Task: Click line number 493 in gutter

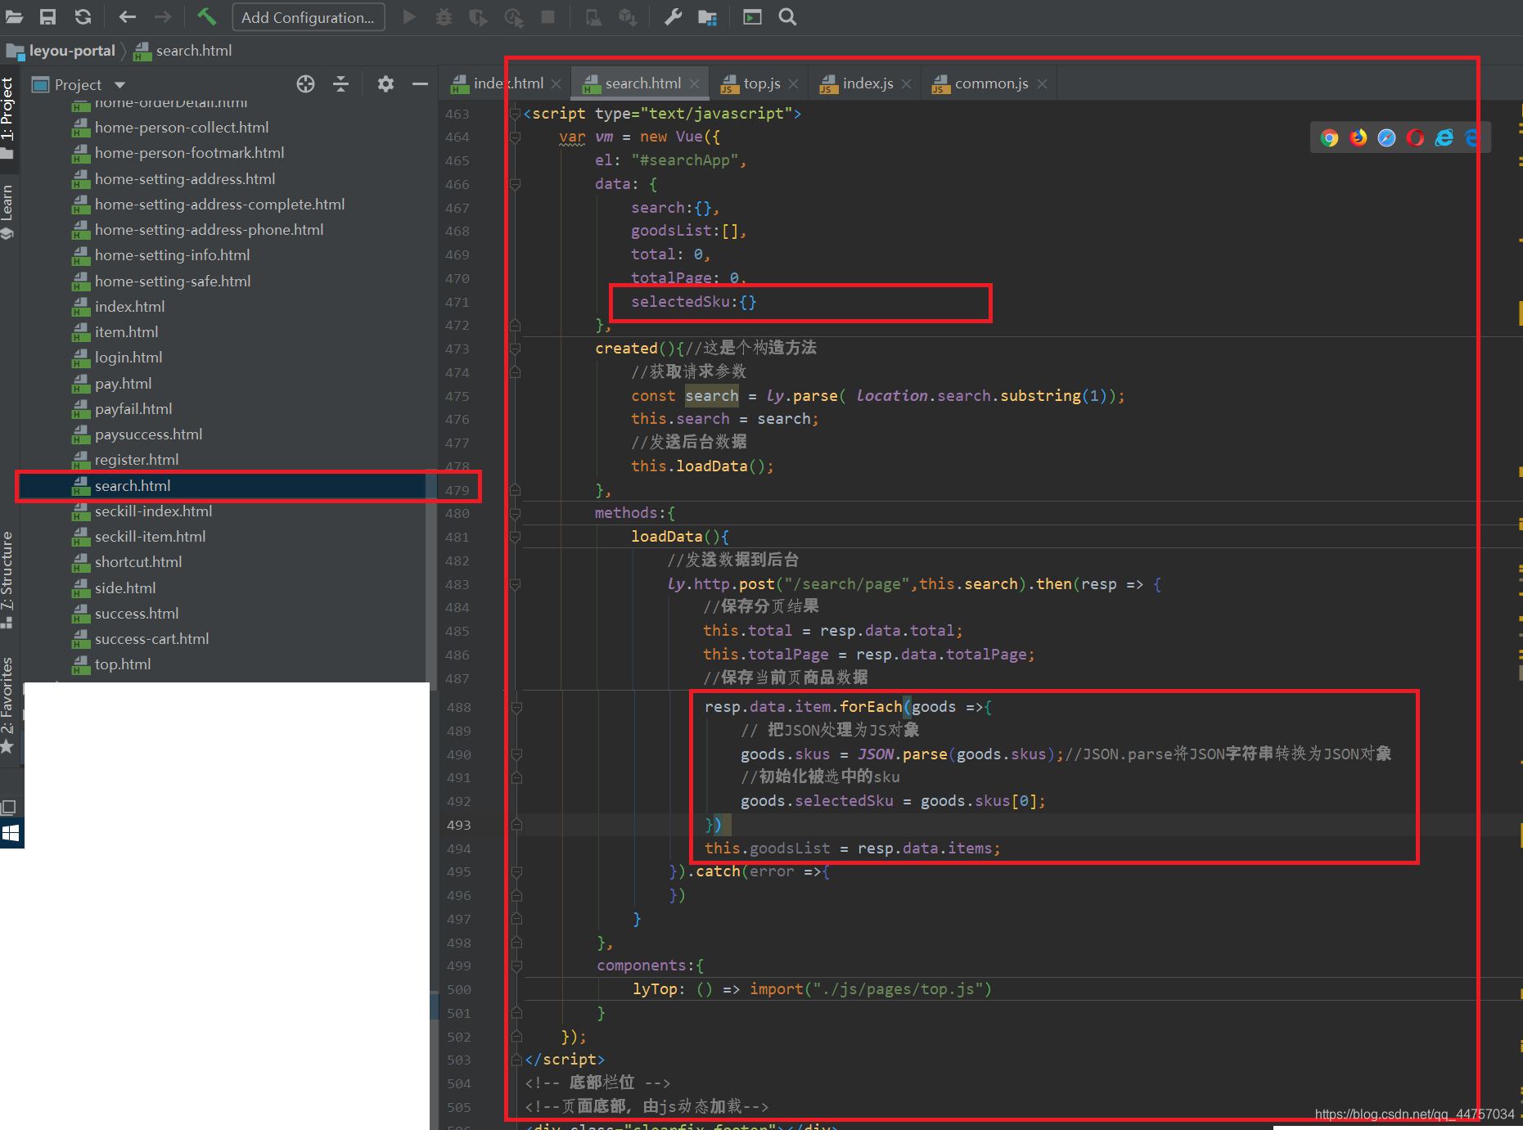Action: point(458,826)
